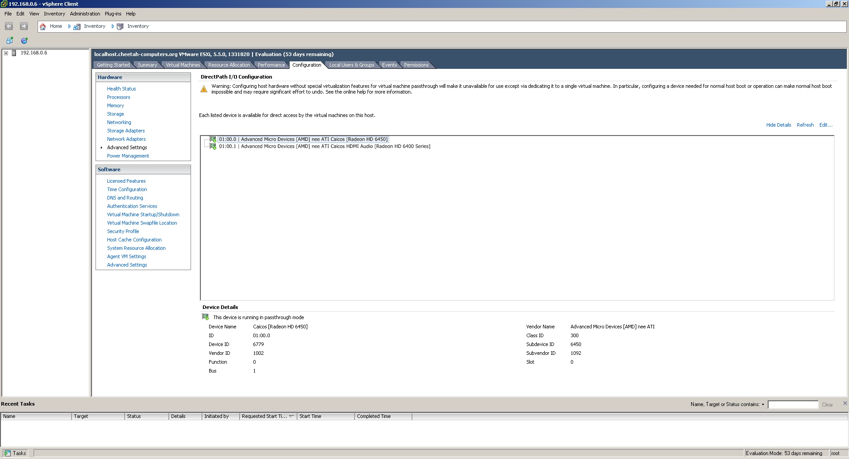
Task: Select the Caicos HDMI Audio device row
Action: (x=325, y=147)
